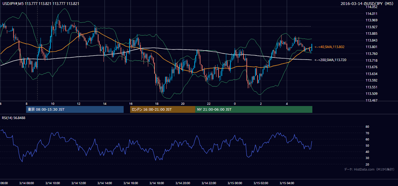398x186 pixels.
Task: Click the RSI(14) 56.8488 indicator label
Action: [x=14, y=118]
